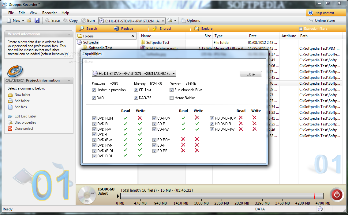Click the Close button in Capabilities

pos(251,74)
